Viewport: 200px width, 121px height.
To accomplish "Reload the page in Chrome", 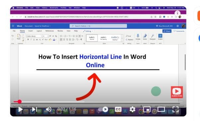I will point(21,17).
